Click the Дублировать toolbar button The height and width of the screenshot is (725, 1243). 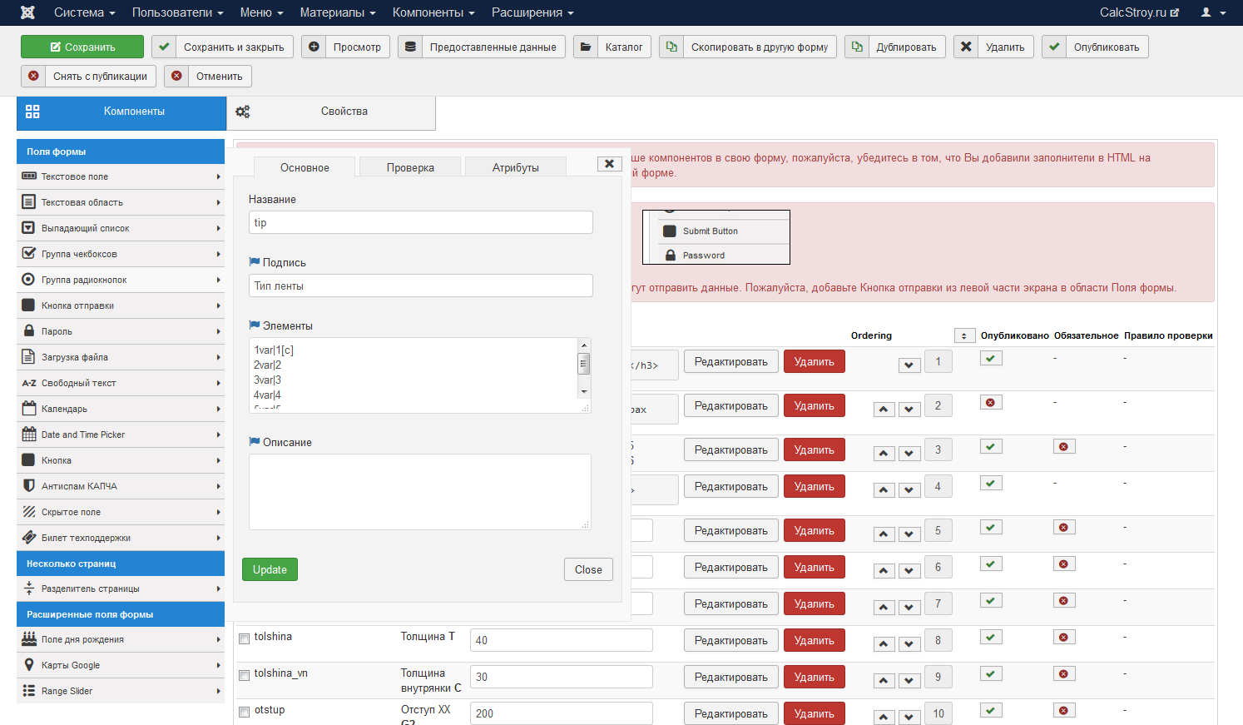tap(895, 47)
